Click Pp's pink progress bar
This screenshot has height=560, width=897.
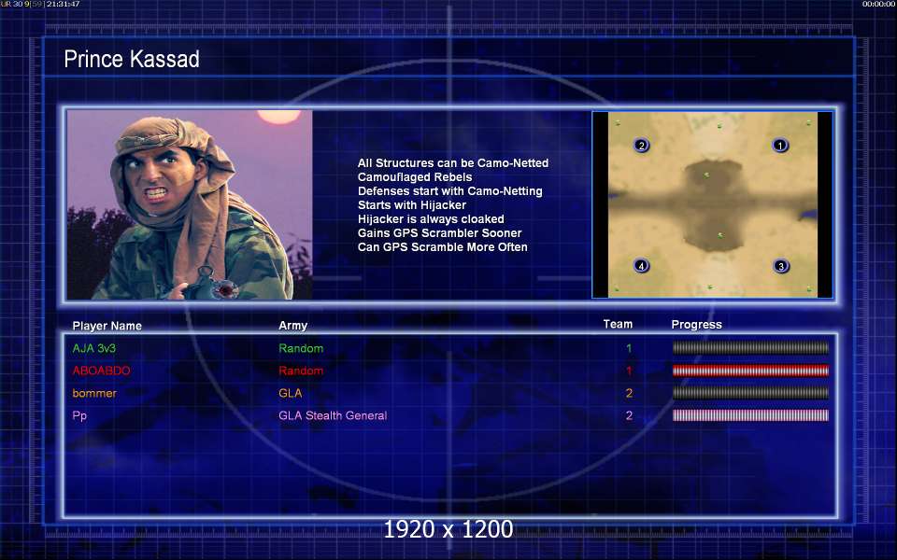click(x=750, y=414)
